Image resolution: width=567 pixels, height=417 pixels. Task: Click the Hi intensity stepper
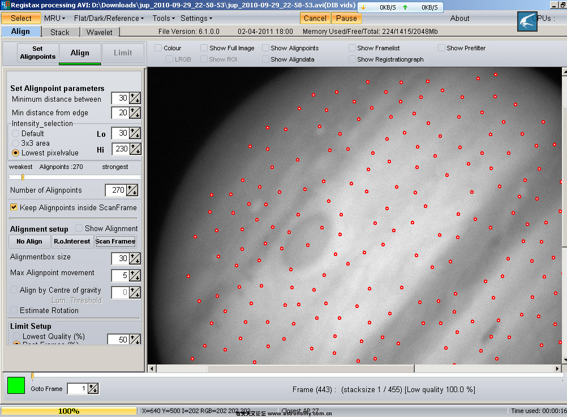click(x=135, y=149)
